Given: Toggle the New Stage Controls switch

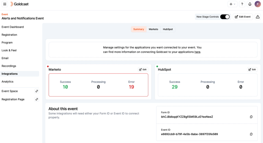Looking at the screenshot, I should [x=225, y=17].
